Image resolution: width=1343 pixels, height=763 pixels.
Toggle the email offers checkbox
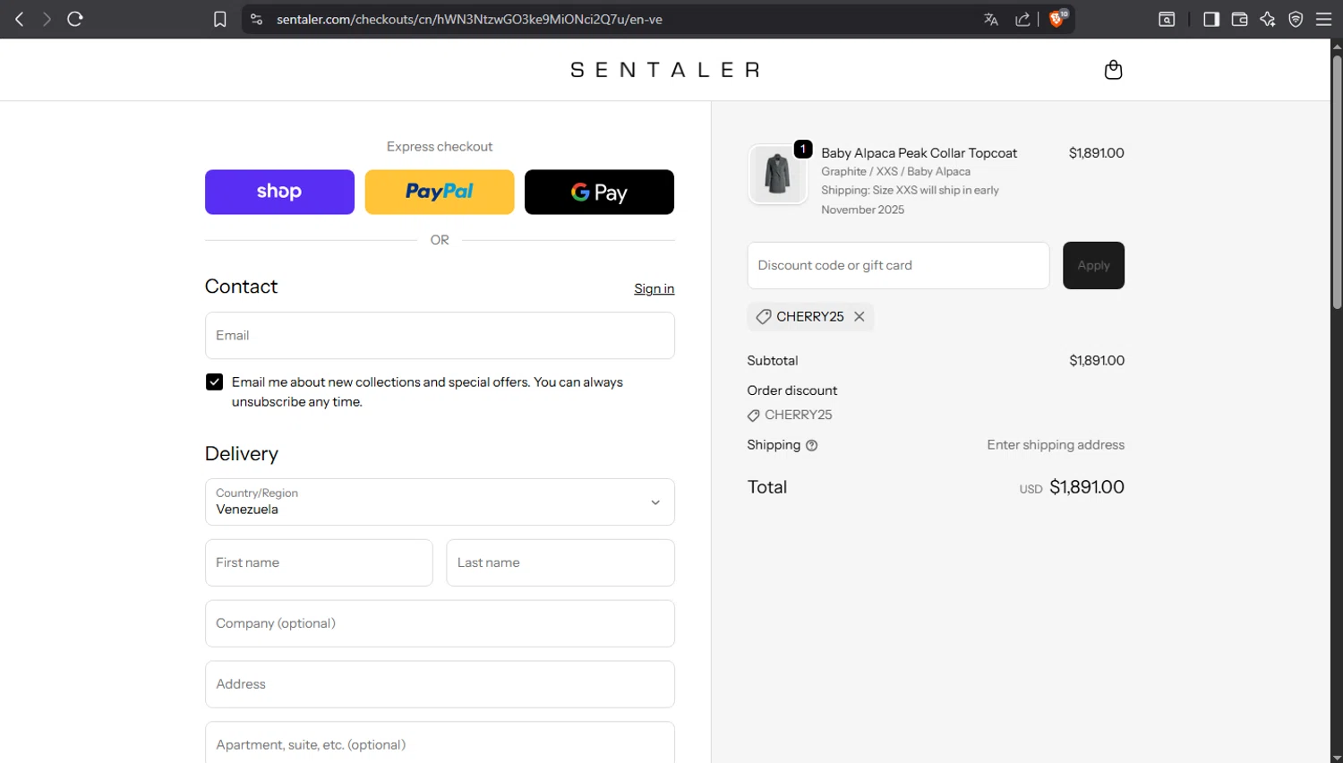point(214,381)
